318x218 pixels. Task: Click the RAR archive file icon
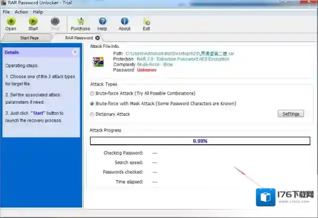click(x=98, y=61)
